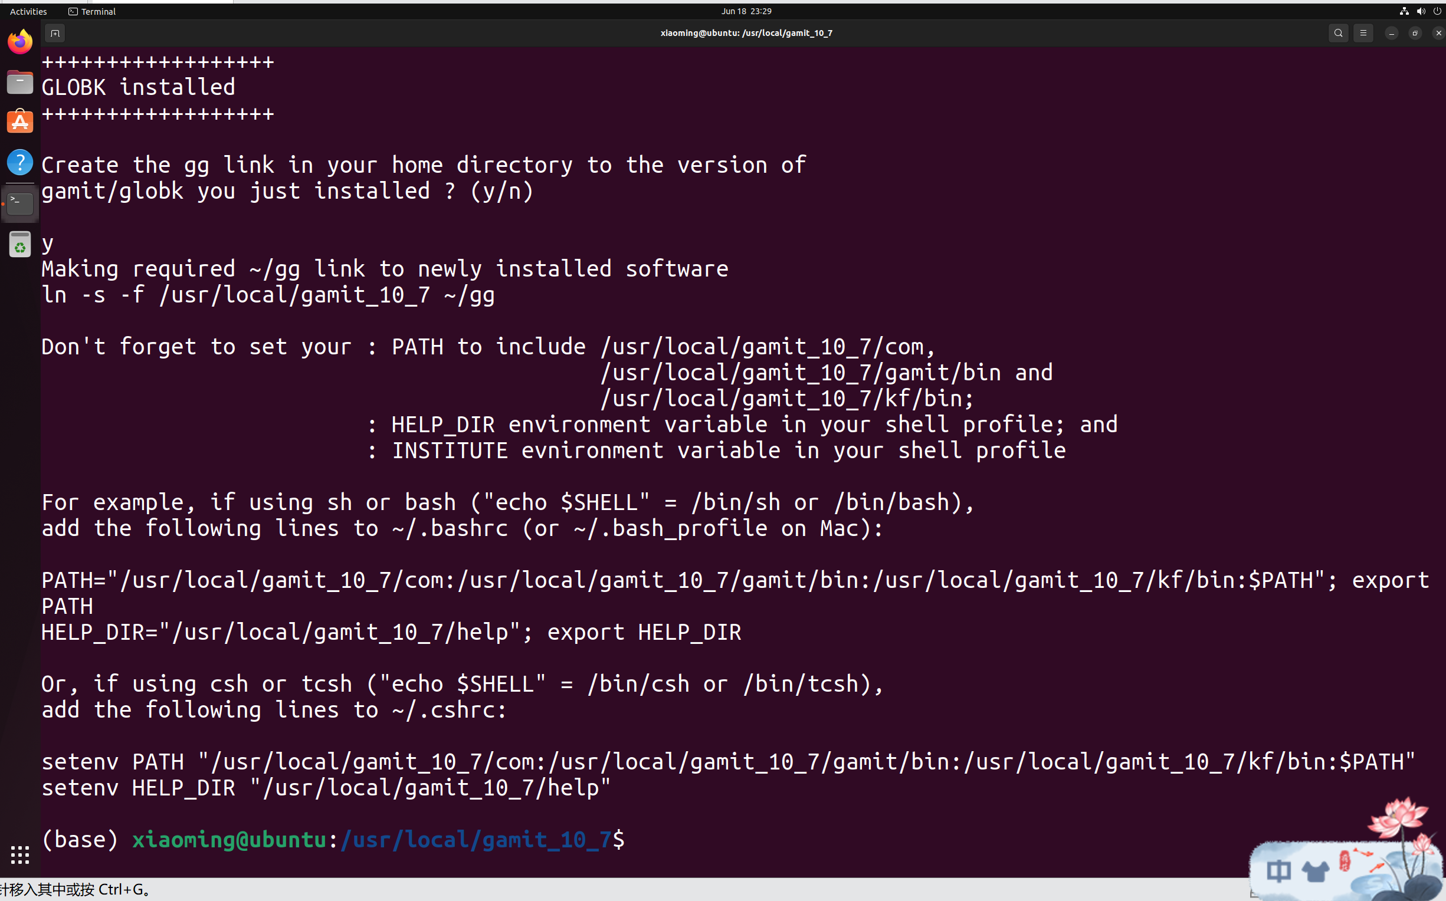Click the volume icon in the top bar
Image resolution: width=1446 pixels, height=901 pixels.
1422,11
